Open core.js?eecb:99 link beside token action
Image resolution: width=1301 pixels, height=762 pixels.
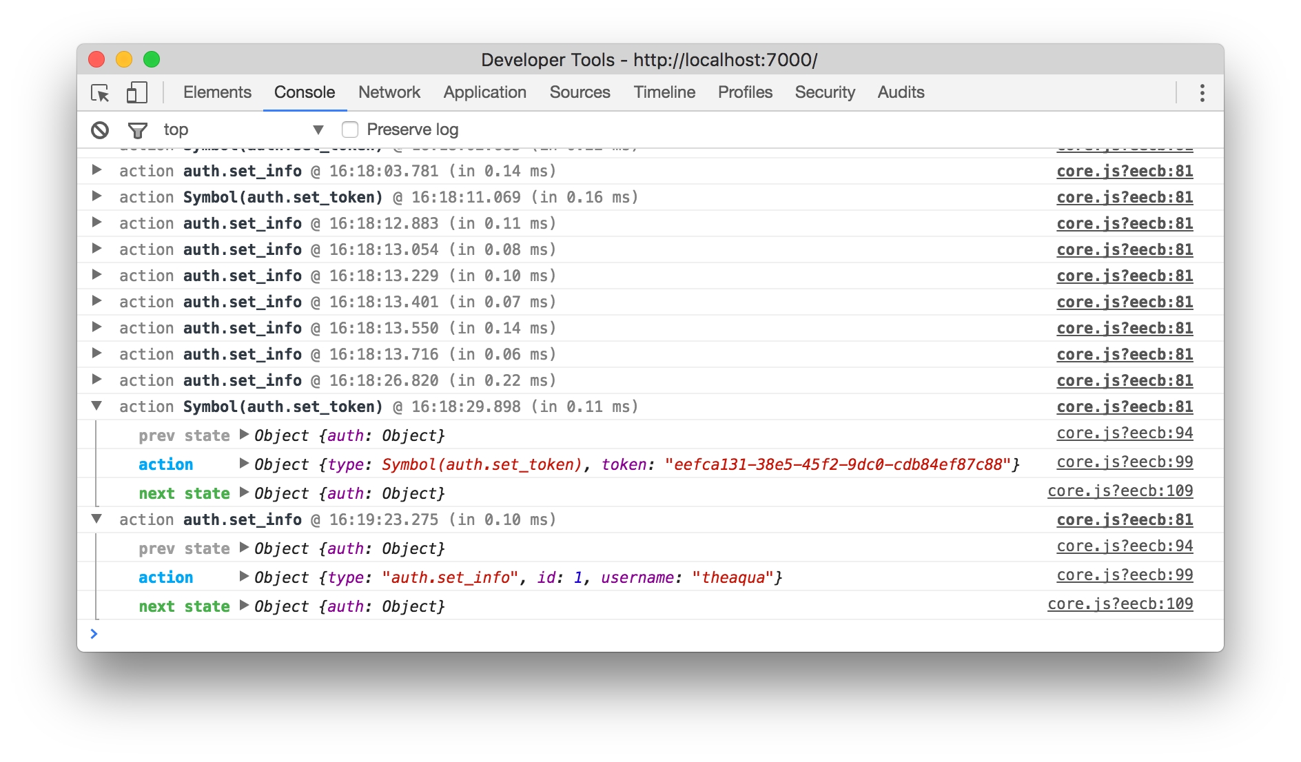(1125, 462)
